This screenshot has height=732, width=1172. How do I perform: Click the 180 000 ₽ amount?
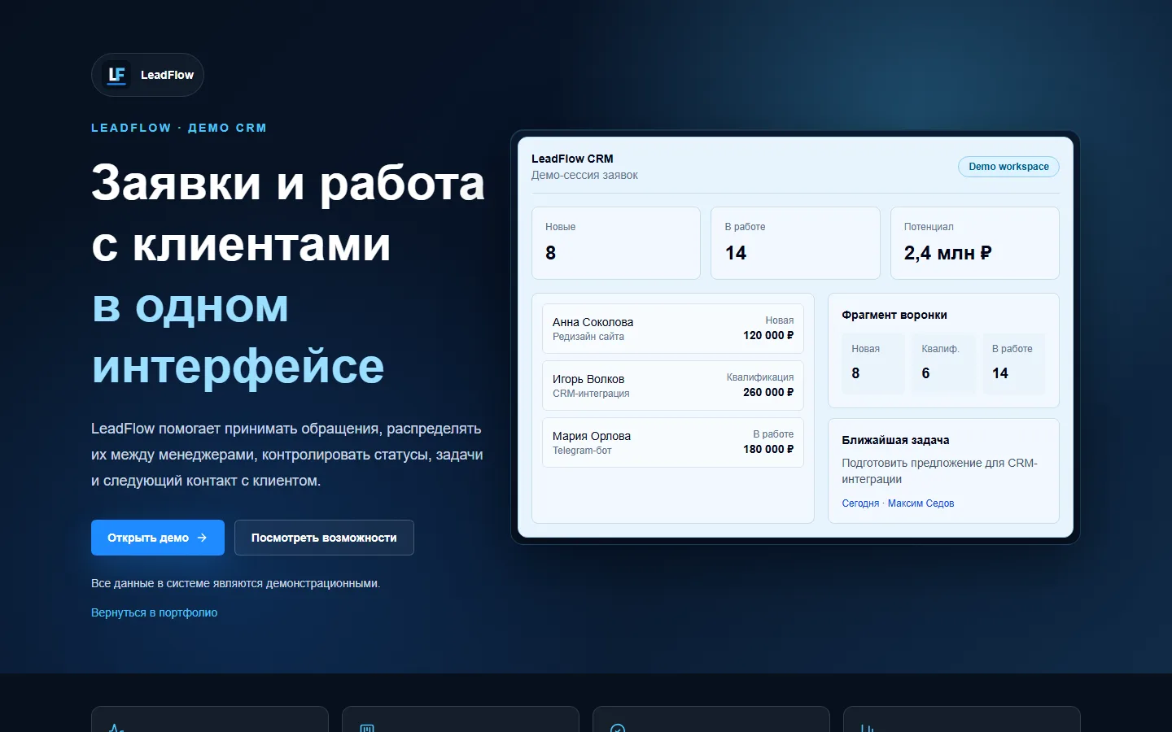pyautogui.click(x=768, y=449)
